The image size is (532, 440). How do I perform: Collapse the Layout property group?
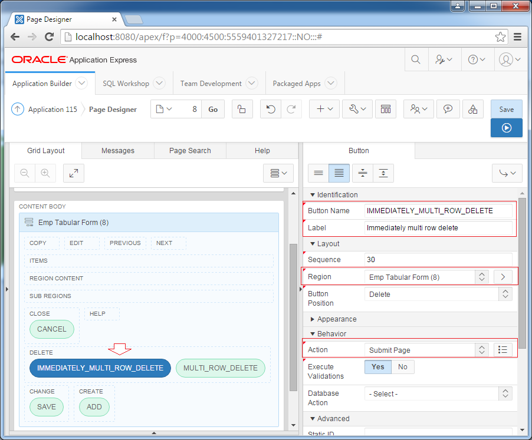click(313, 244)
